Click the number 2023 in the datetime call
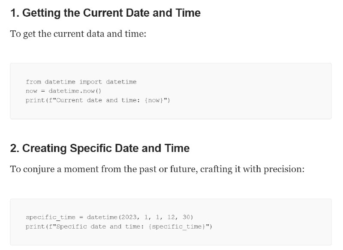The height and width of the screenshot is (250, 343). [129, 217]
